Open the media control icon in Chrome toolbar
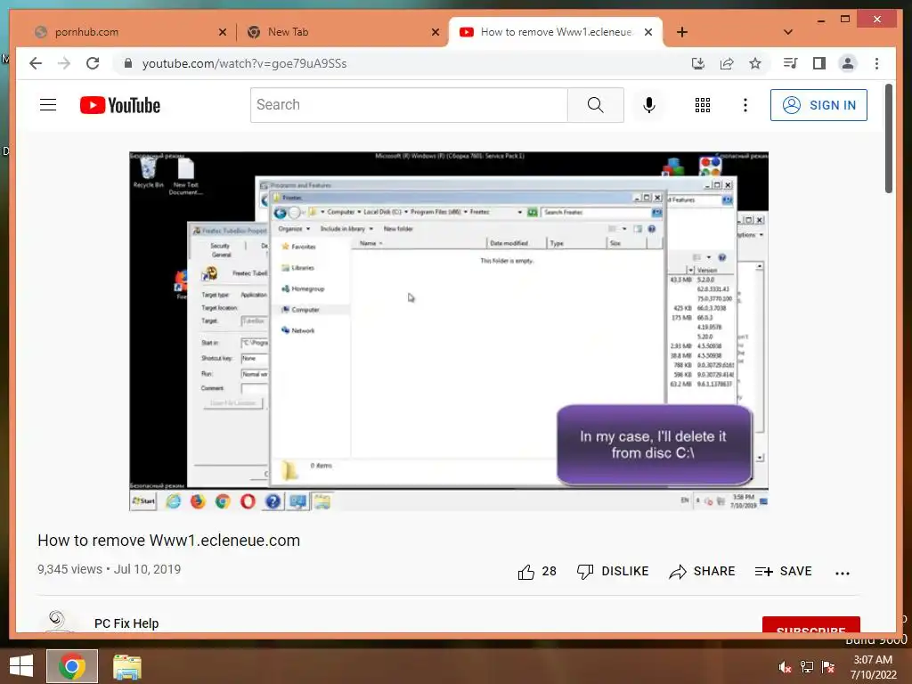The image size is (912, 684). (791, 63)
